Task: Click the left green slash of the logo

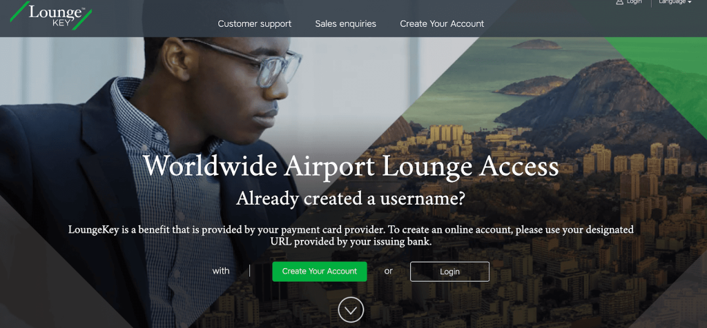Action: [x=20, y=11]
